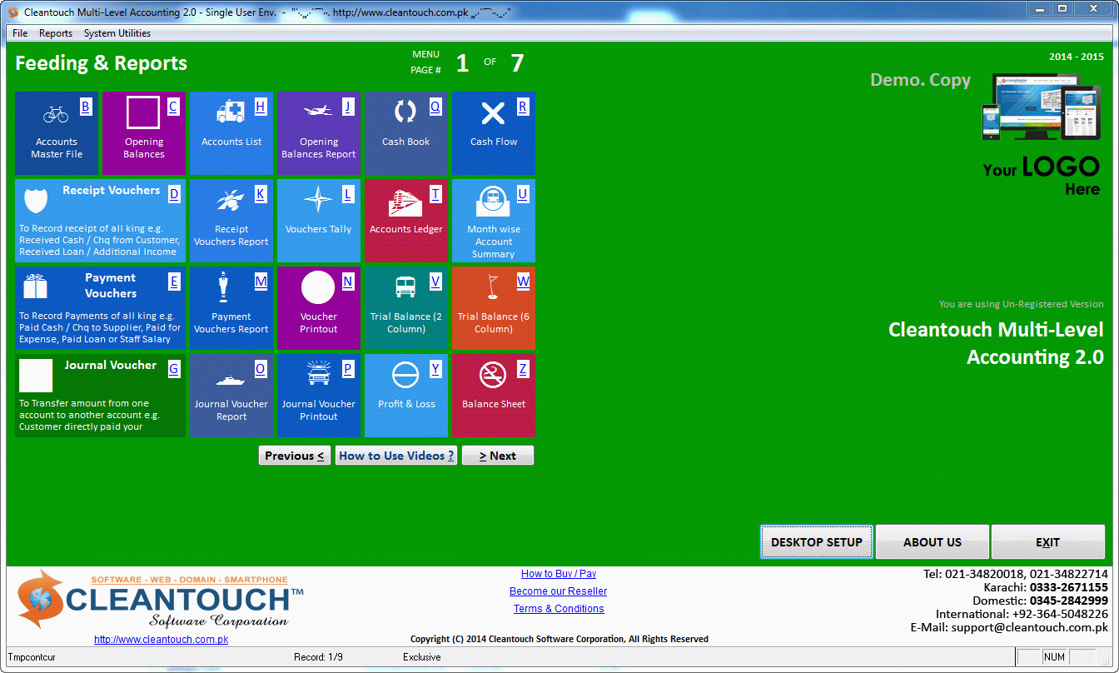This screenshot has height=673, width=1119.
Task: Open the Accounts Ledger tile
Action: pyautogui.click(x=406, y=221)
